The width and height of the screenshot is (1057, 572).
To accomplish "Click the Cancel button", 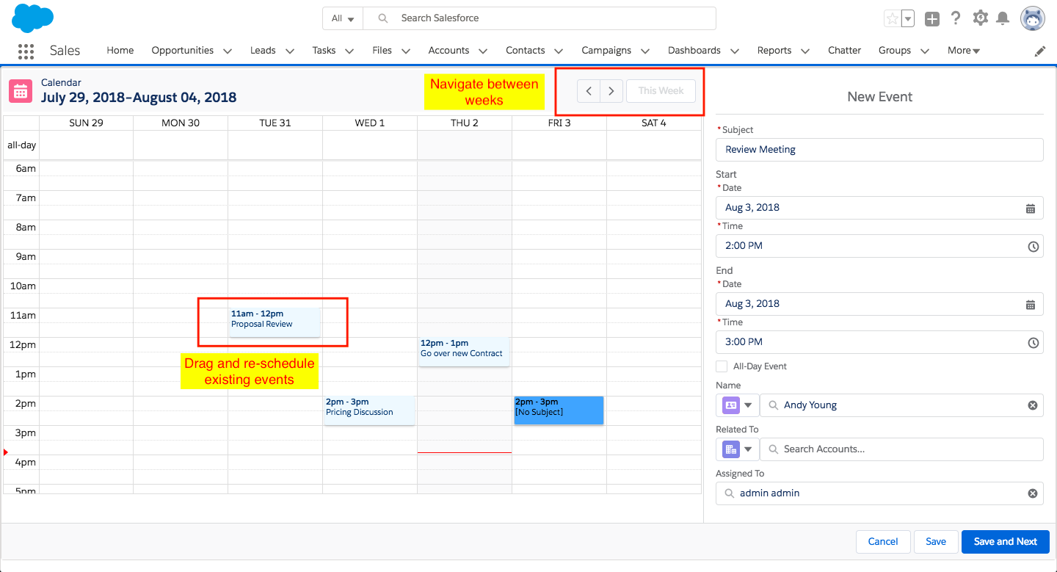I will (x=882, y=542).
